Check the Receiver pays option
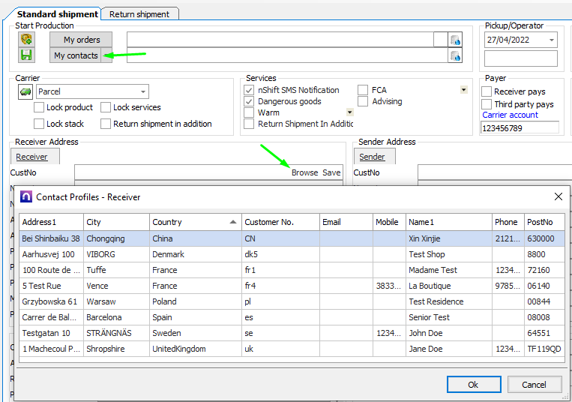Image resolution: width=572 pixels, height=402 pixels. click(487, 91)
